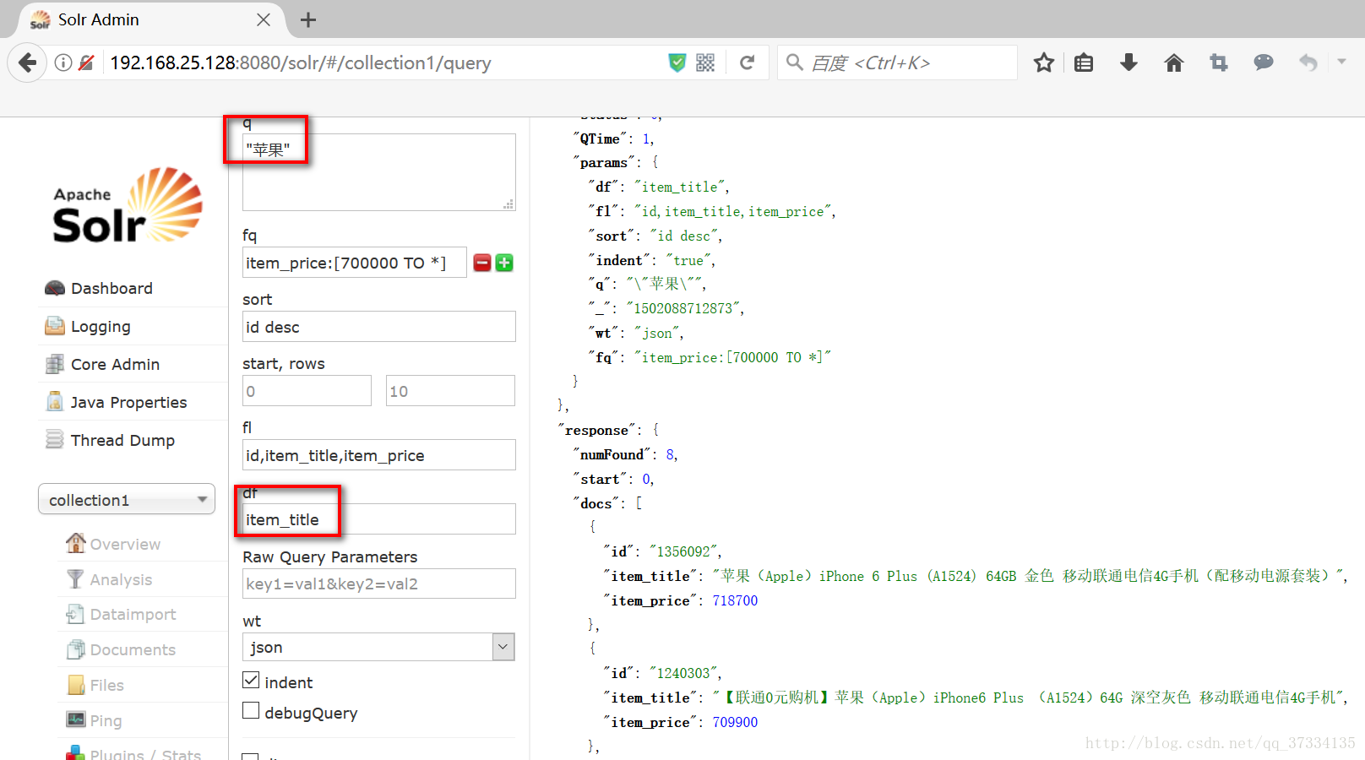Open the Dashboard menu item
This screenshot has height=760, width=1365.
click(111, 288)
